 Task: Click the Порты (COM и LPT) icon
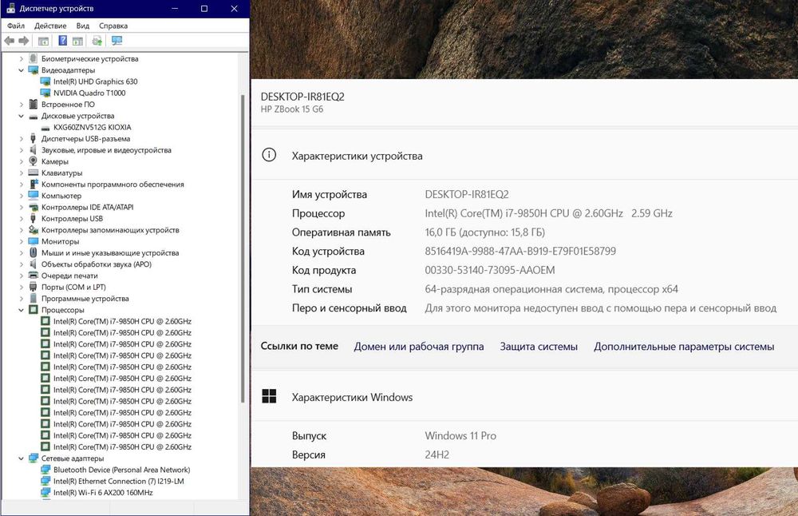tap(33, 287)
